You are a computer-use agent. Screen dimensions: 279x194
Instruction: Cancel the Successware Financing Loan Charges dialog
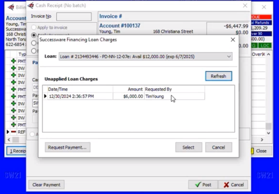click(218, 147)
